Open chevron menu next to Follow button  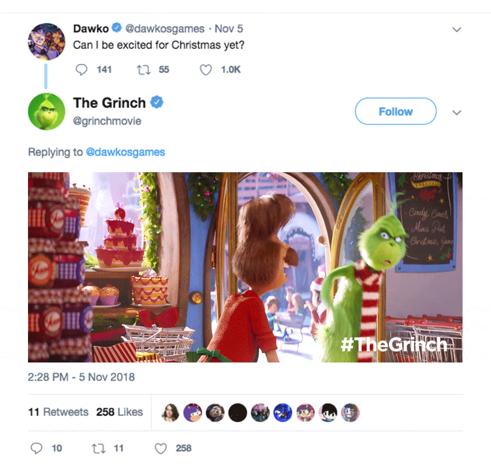point(457,113)
